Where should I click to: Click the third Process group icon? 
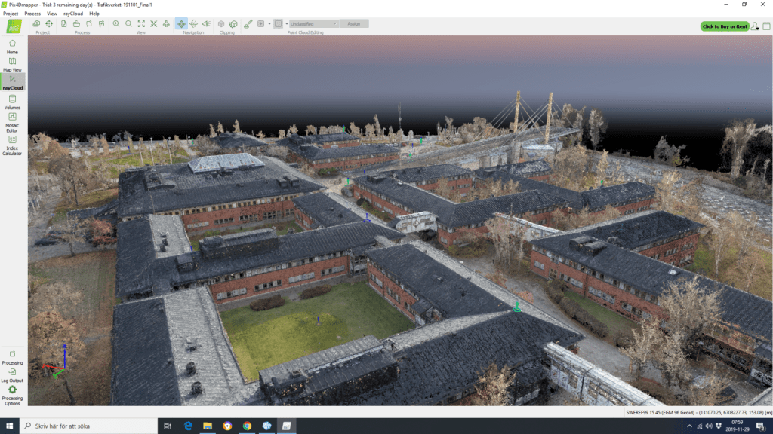(89, 23)
